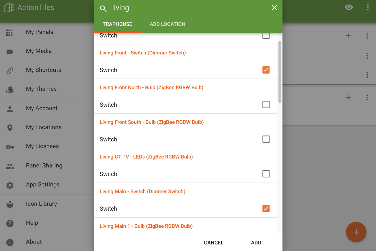This screenshot has width=376, height=251.
Task: Click the Panel Sharing people icon
Action: coord(10,166)
